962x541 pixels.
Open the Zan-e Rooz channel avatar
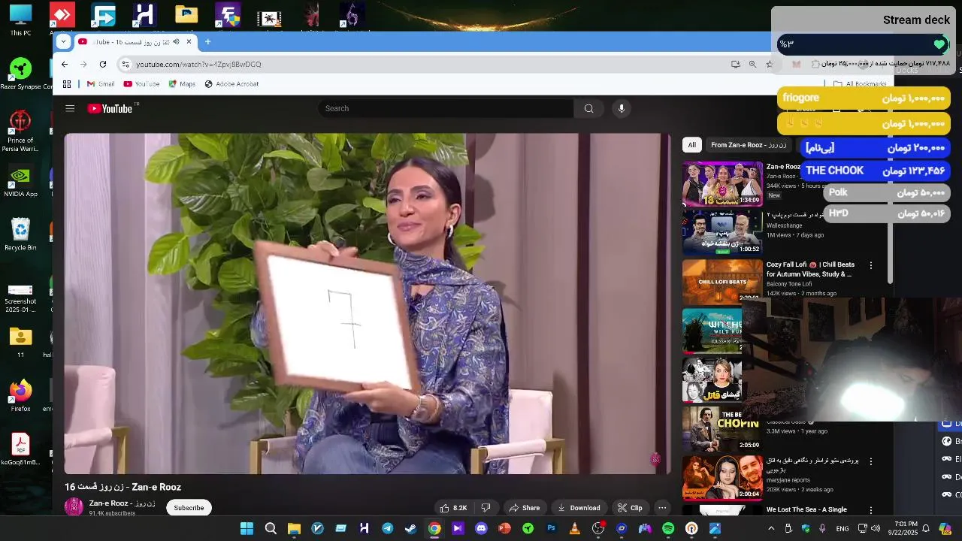pos(74,506)
